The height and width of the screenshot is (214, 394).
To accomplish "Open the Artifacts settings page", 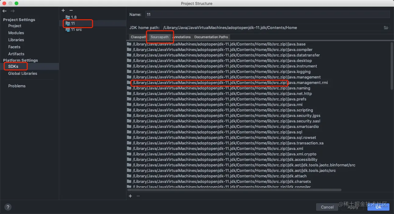I will click(x=16, y=54).
